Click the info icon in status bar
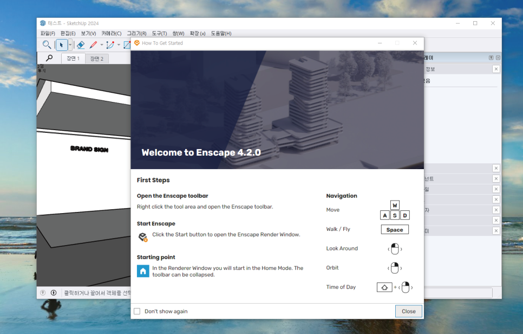 pos(54,293)
